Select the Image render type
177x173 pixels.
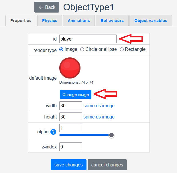click(61, 49)
